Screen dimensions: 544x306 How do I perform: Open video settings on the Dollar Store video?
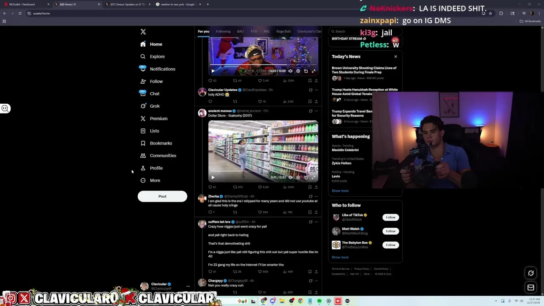pos(298,178)
